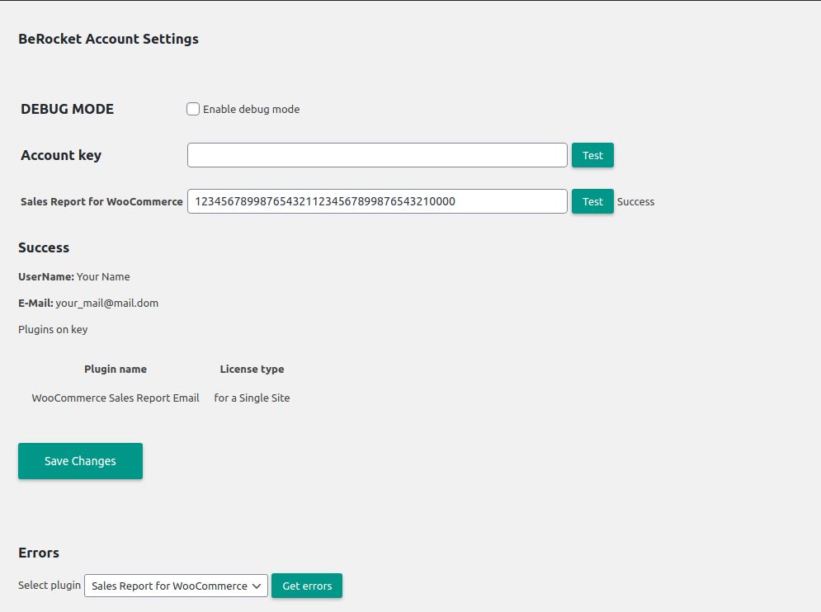Click the WooCommerce Sales Report Email cell

(x=116, y=398)
